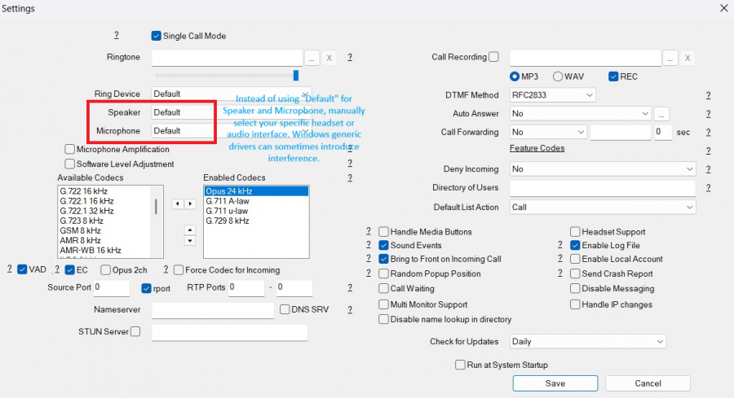Open help next to Single Call Mode
734x398 pixels.
pos(117,35)
